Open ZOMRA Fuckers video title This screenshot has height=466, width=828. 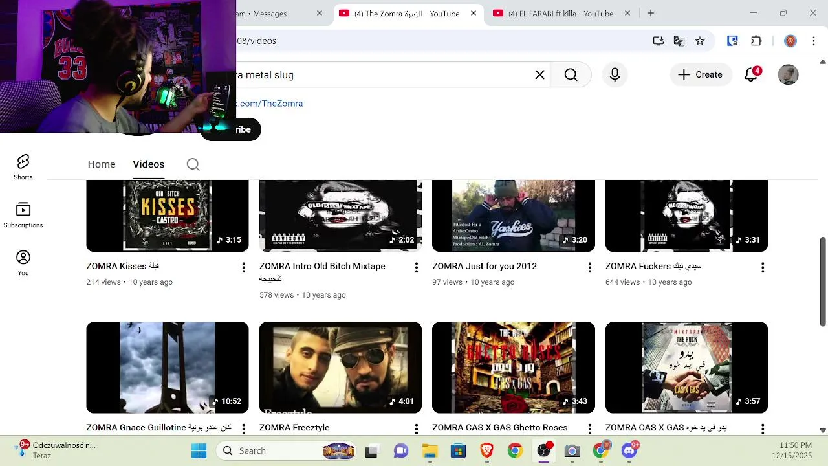point(653,266)
